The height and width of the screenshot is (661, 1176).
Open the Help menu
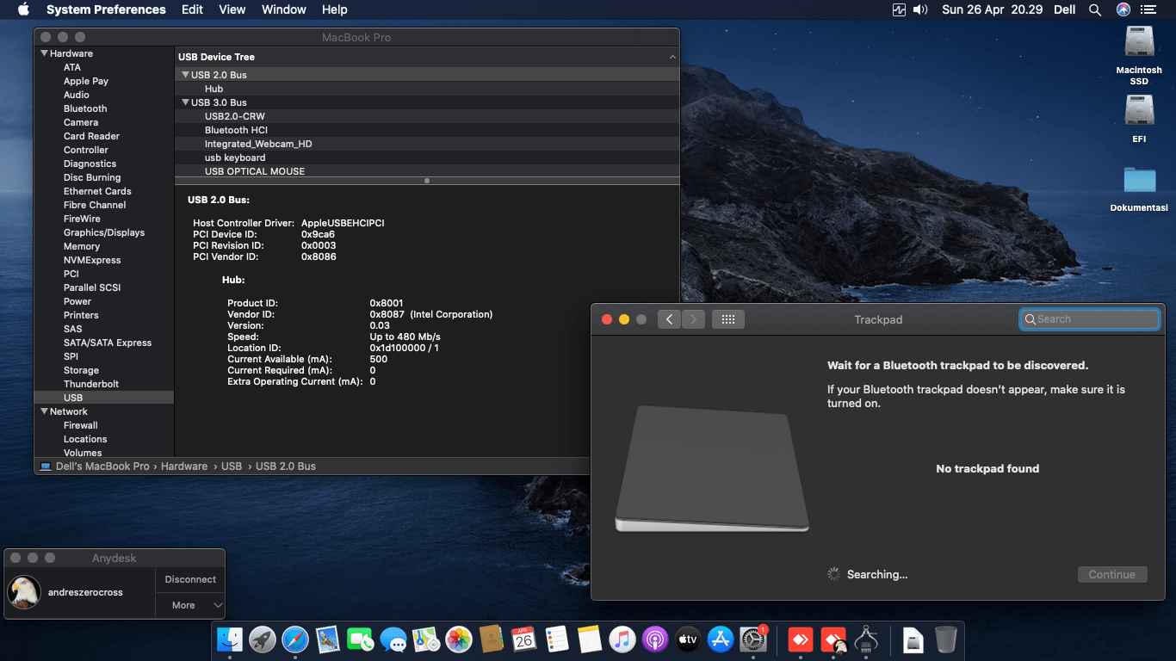pyautogui.click(x=335, y=9)
